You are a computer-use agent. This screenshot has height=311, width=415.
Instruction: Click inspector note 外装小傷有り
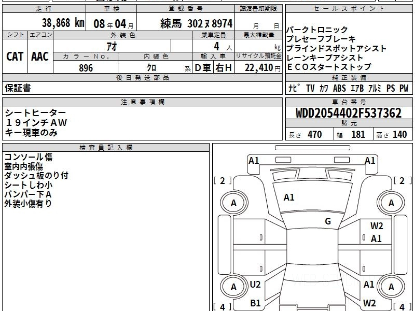click(28, 204)
